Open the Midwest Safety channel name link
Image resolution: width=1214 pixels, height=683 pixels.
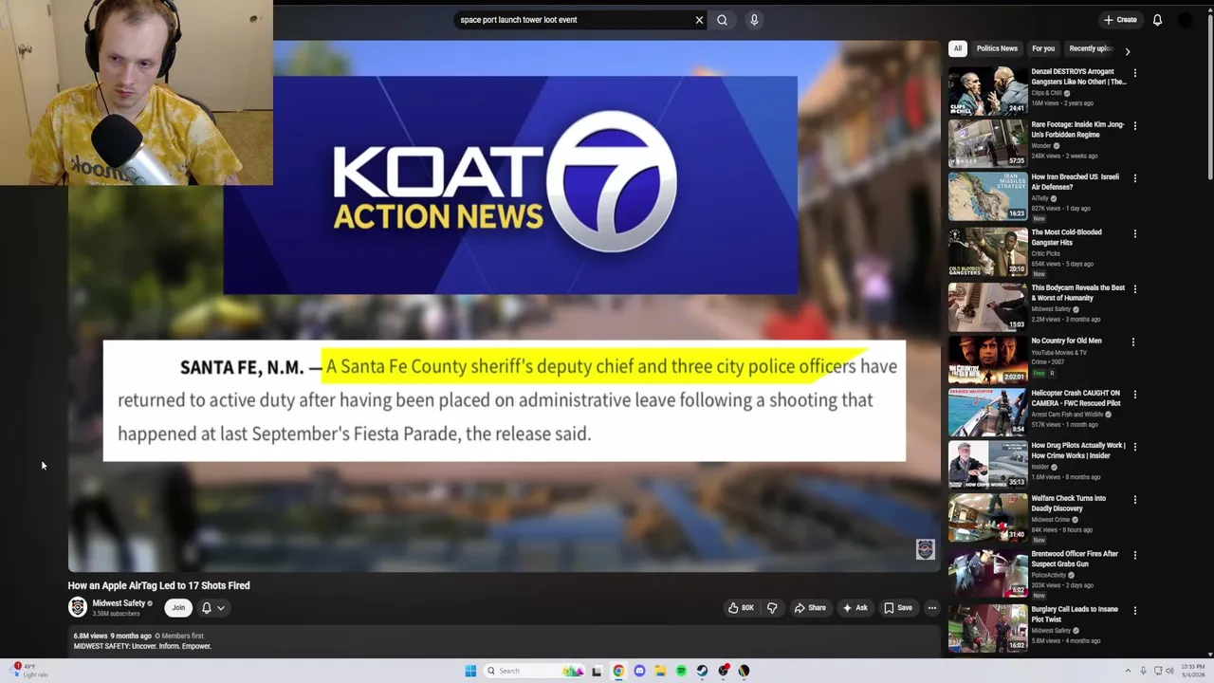[x=119, y=603]
